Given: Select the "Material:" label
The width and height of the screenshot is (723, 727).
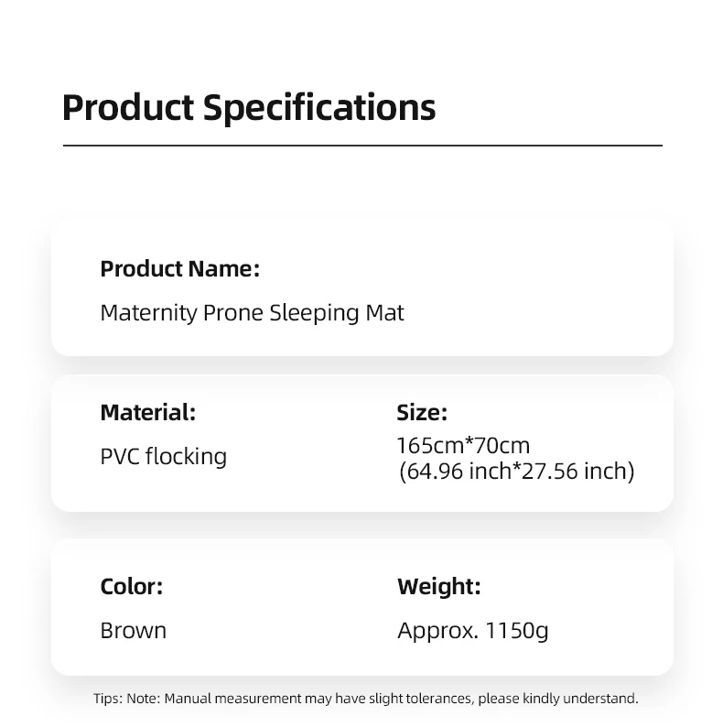Looking at the screenshot, I should tap(147, 412).
